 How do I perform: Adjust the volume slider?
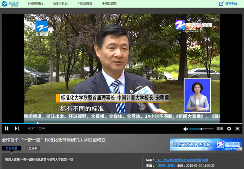pyautogui.click(x=201, y=129)
